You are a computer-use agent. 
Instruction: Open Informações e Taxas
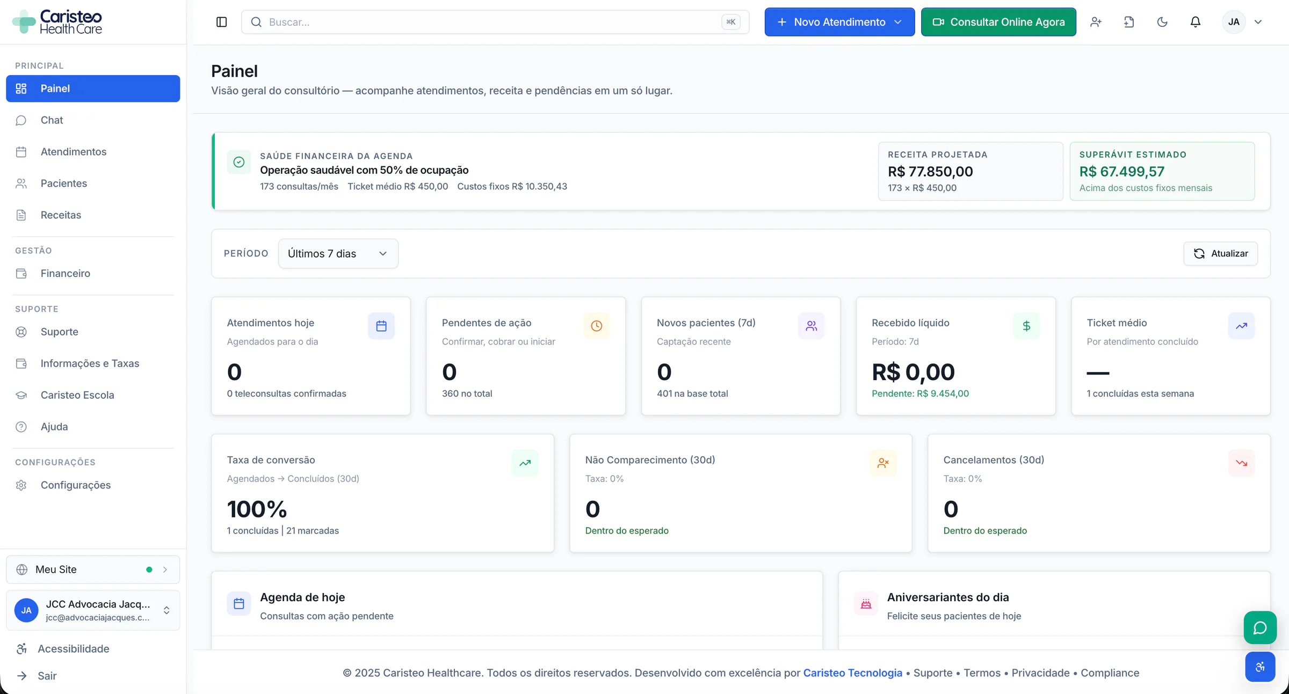(93, 364)
